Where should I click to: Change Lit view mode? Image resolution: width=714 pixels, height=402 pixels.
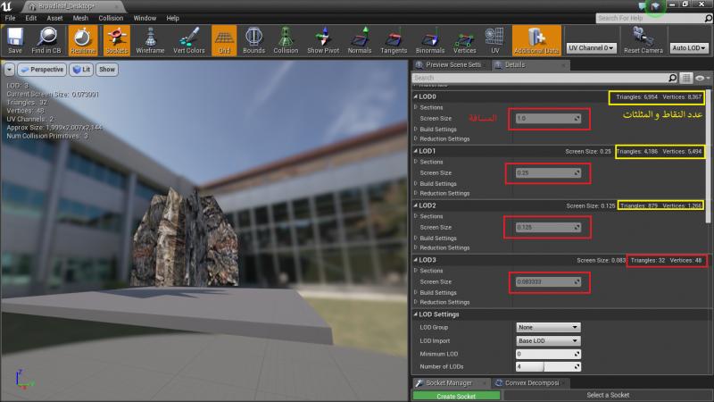point(81,70)
